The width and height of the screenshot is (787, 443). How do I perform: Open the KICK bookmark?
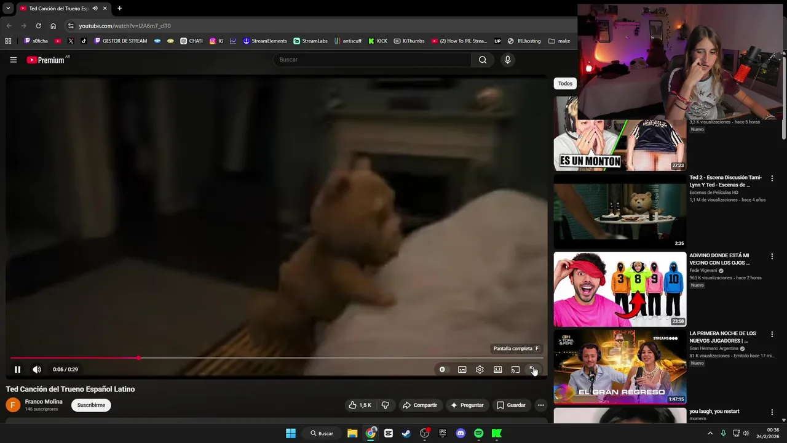(378, 41)
